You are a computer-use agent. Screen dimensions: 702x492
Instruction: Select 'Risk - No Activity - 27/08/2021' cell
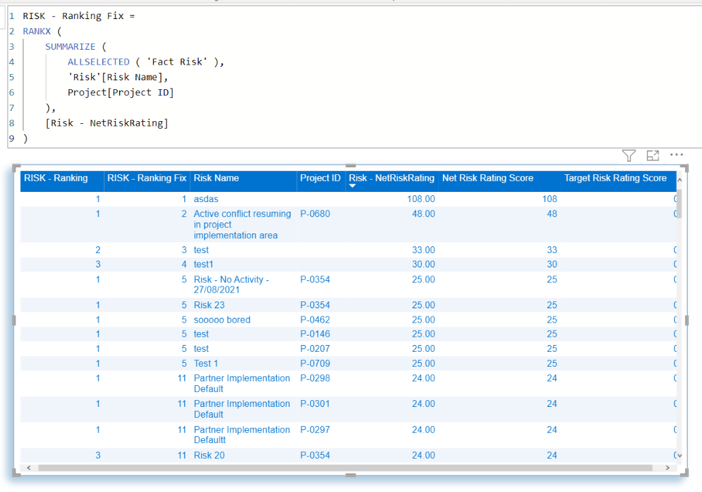coord(231,284)
